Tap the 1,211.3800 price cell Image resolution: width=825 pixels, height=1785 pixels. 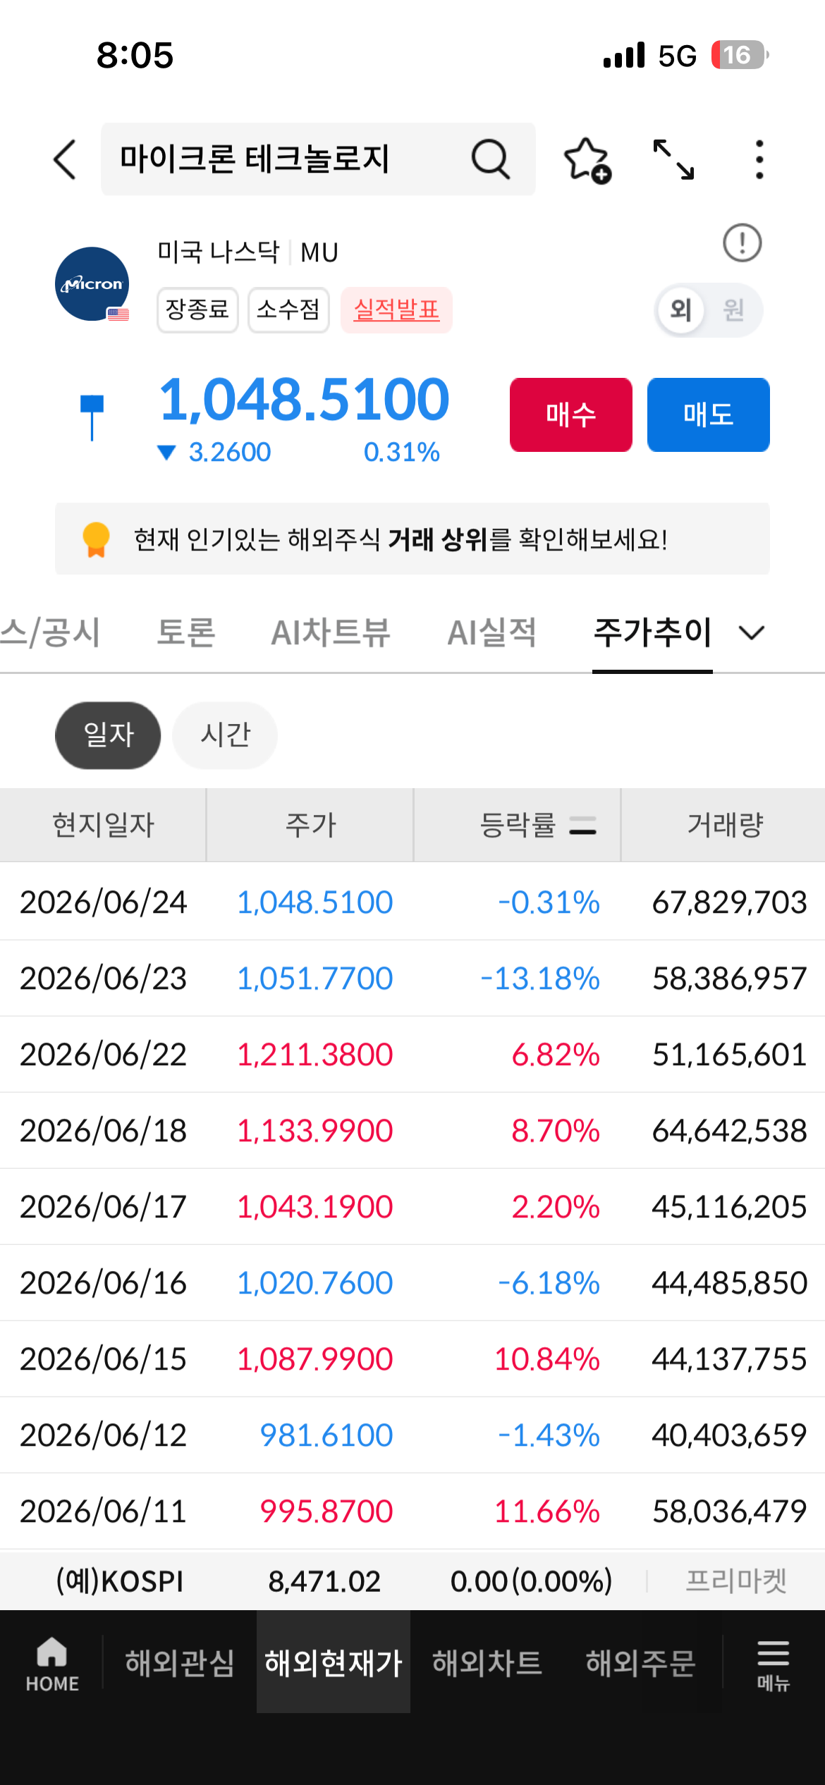point(314,1055)
